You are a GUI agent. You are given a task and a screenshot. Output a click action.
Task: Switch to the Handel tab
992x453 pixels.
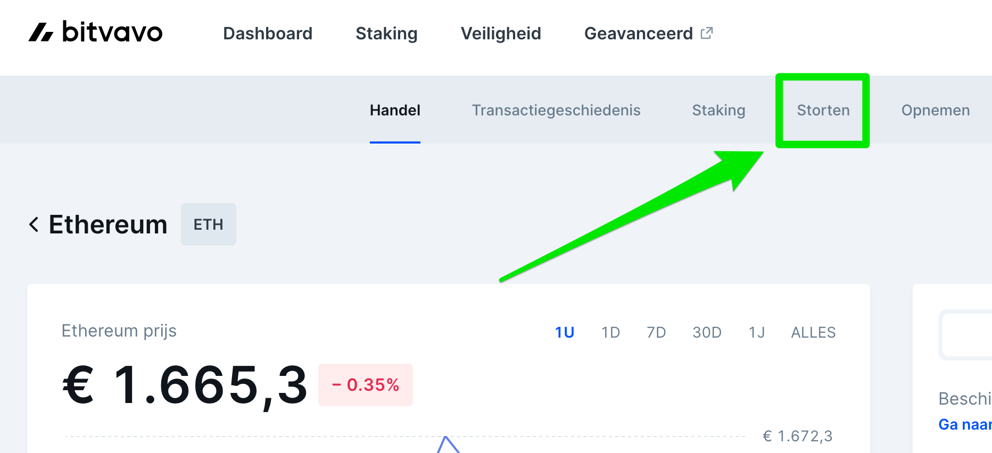(394, 110)
